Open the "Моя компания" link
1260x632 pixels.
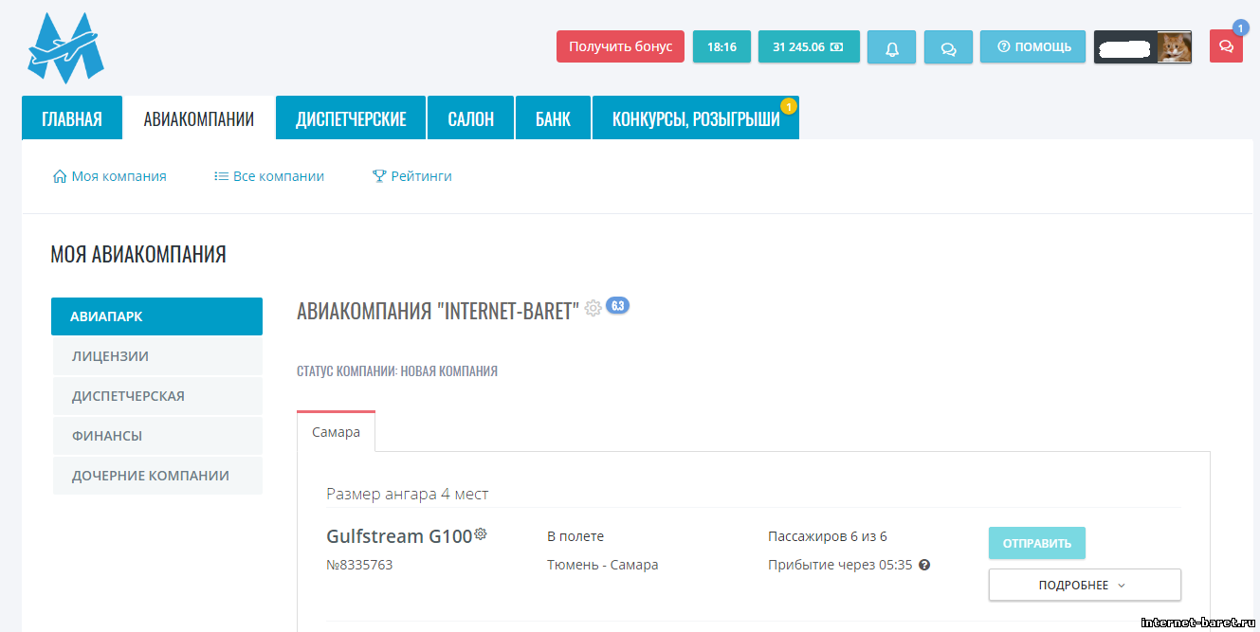pos(110,176)
